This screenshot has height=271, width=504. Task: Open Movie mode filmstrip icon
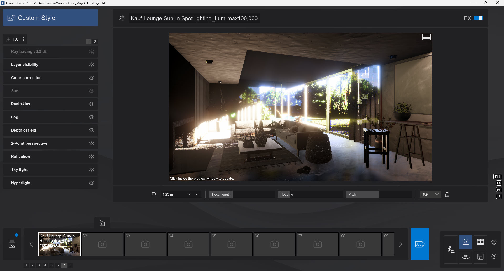480,242
